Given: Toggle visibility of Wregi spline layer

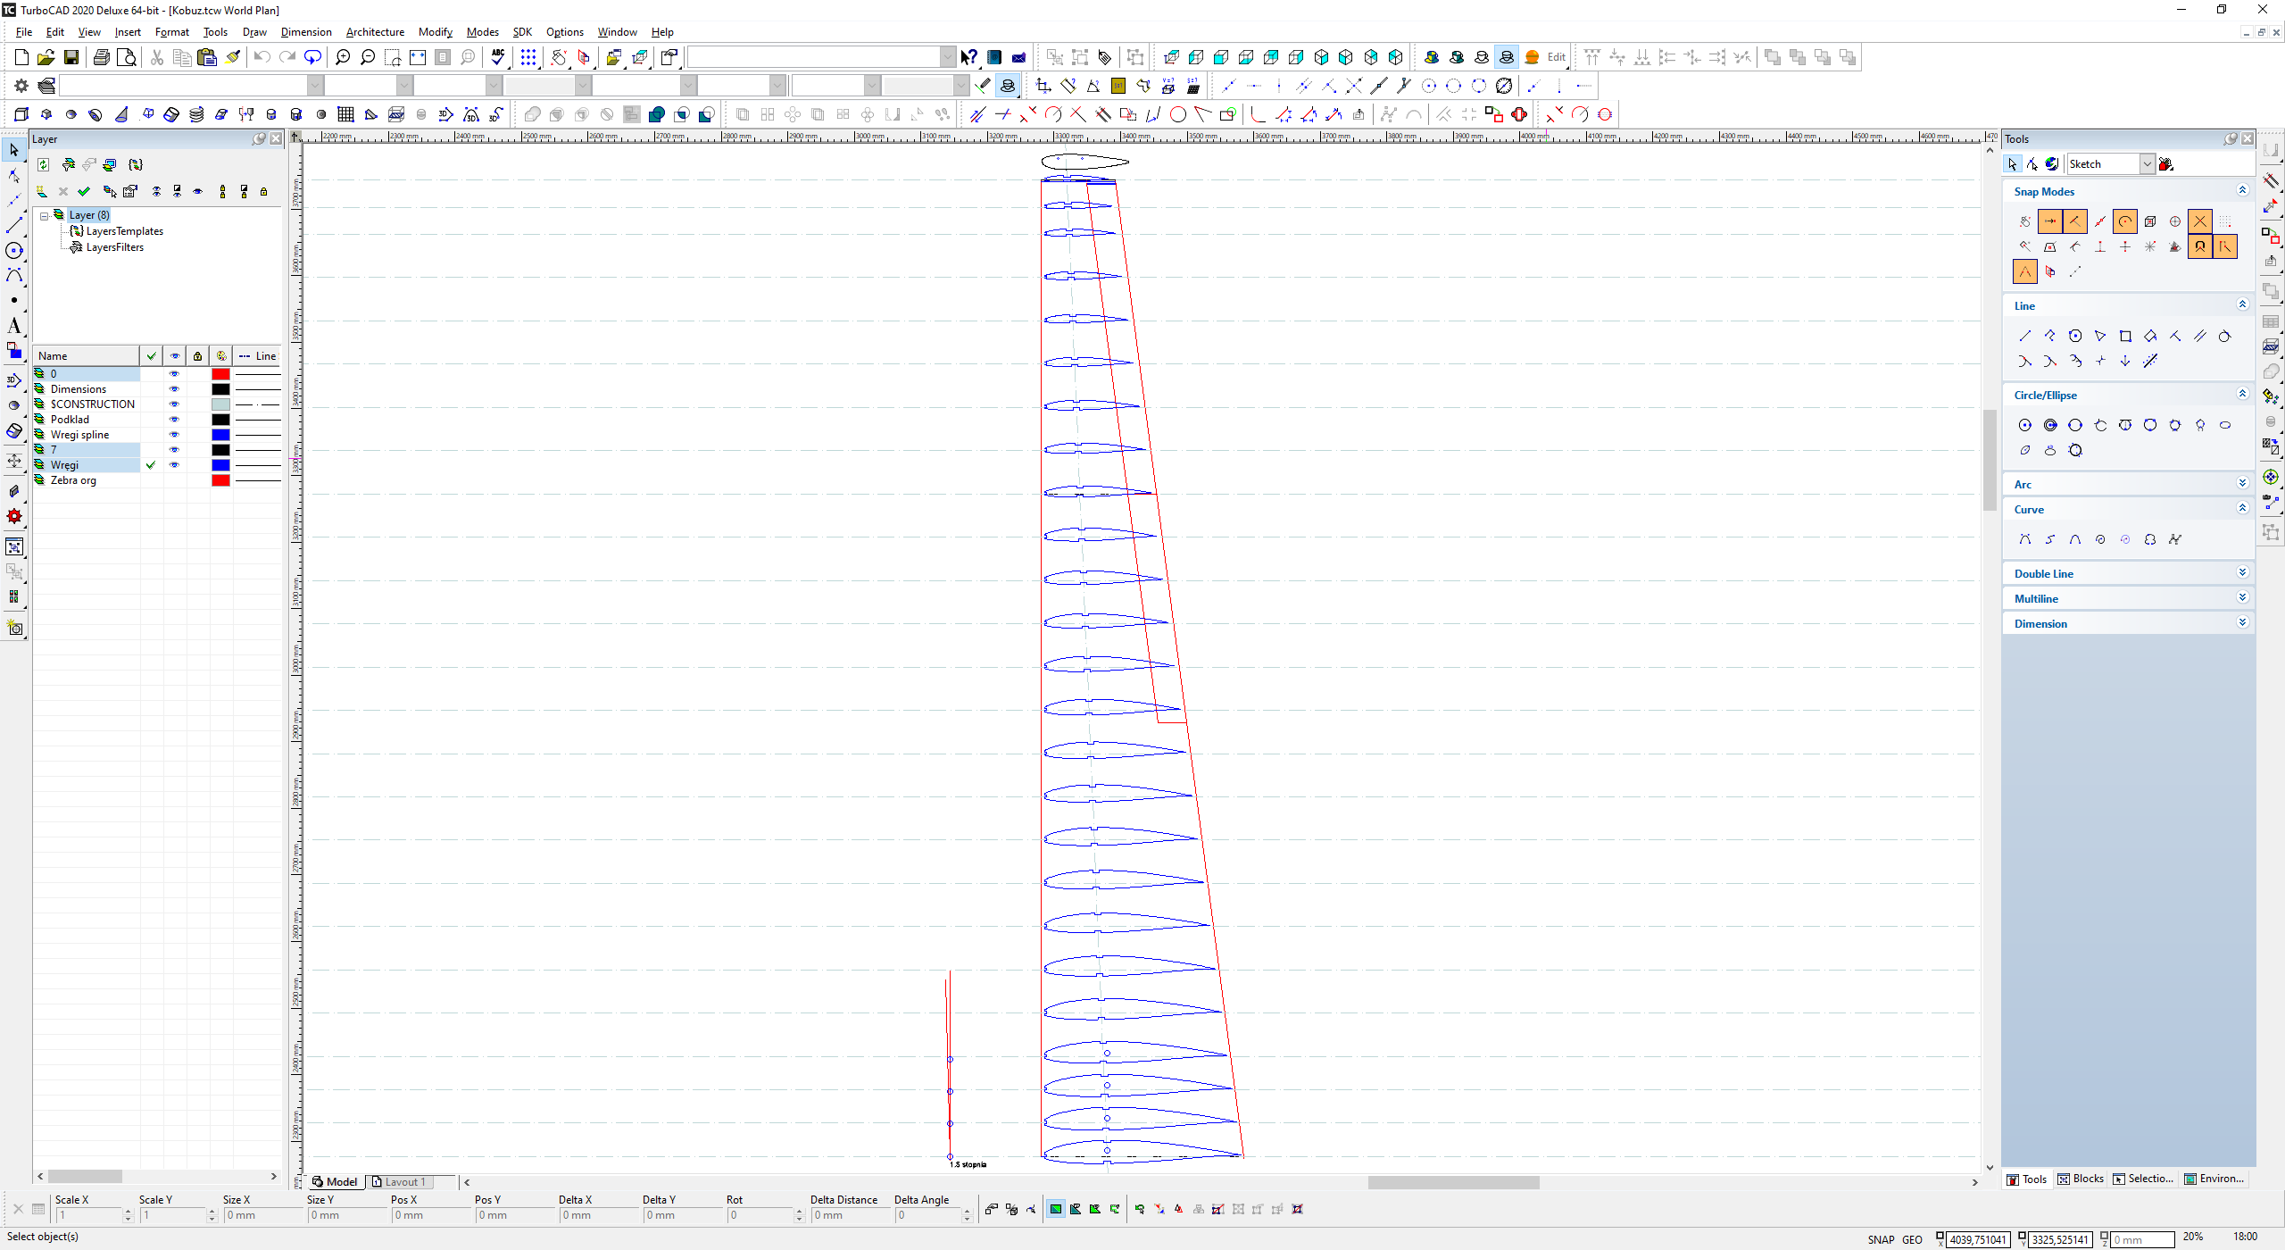Looking at the screenshot, I should [174, 435].
